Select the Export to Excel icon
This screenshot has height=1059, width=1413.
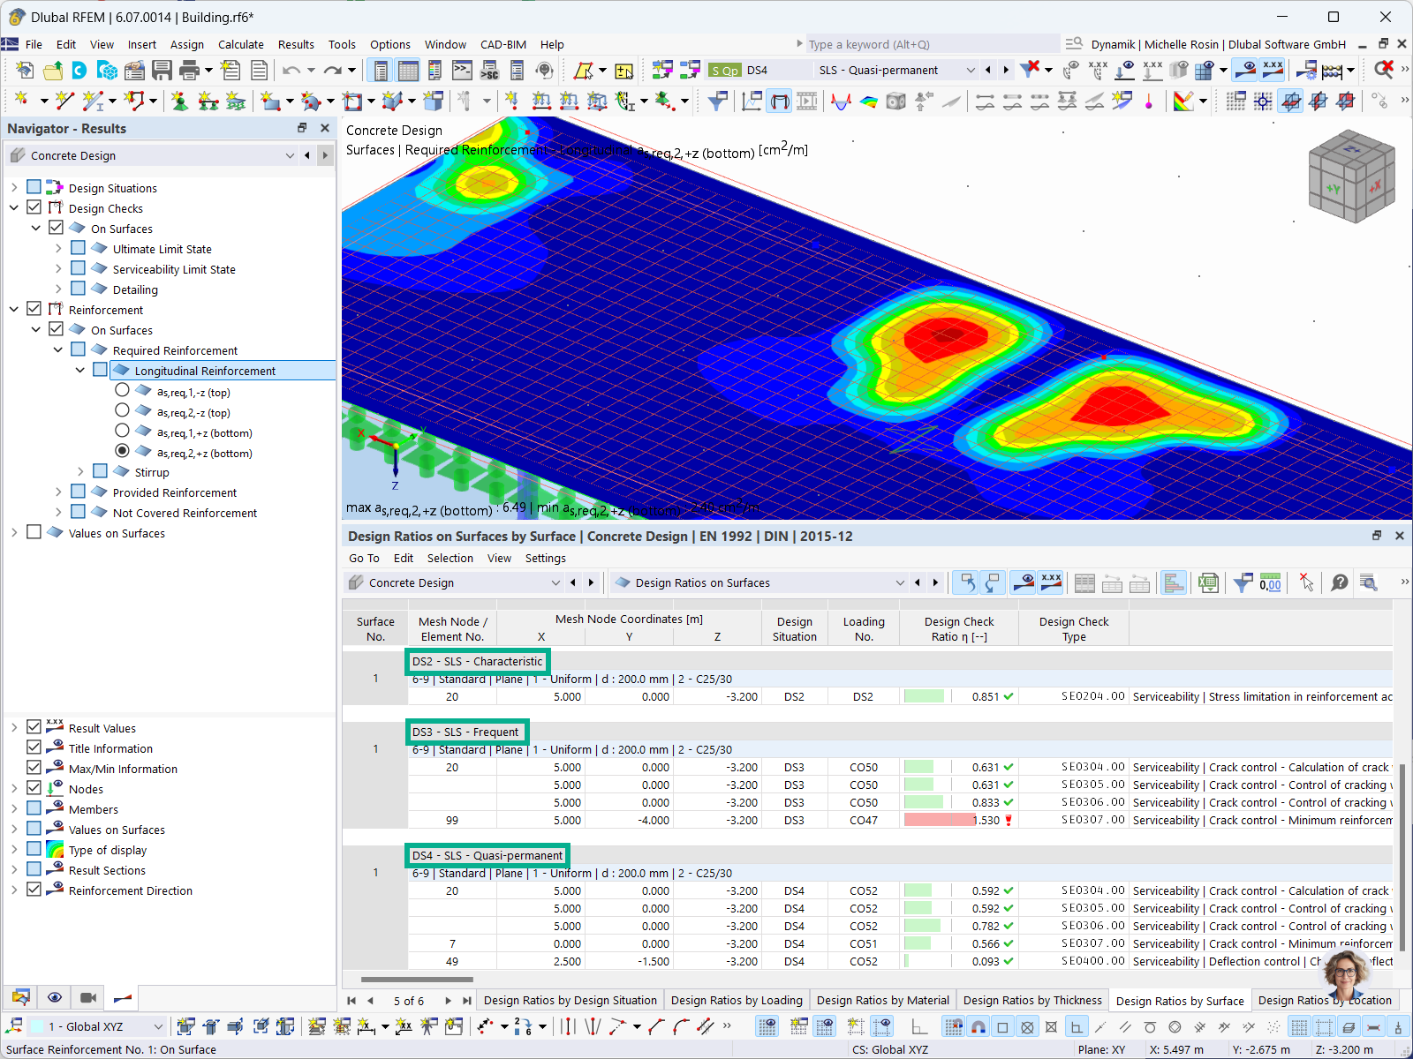(x=1209, y=582)
